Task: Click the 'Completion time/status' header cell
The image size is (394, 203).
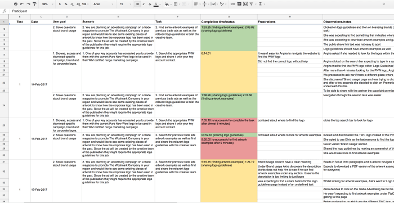Action: (x=229, y=22)
